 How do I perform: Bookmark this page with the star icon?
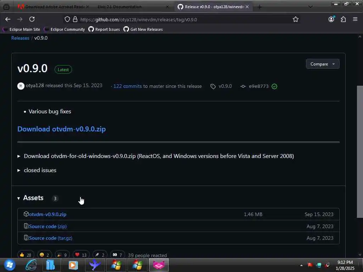click(x=295, y=19)
